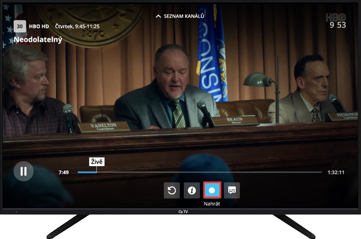The height and width of the screenshot is (239, 361).
Task: Click the elapsed time 7:49
Action: [64, 172]
